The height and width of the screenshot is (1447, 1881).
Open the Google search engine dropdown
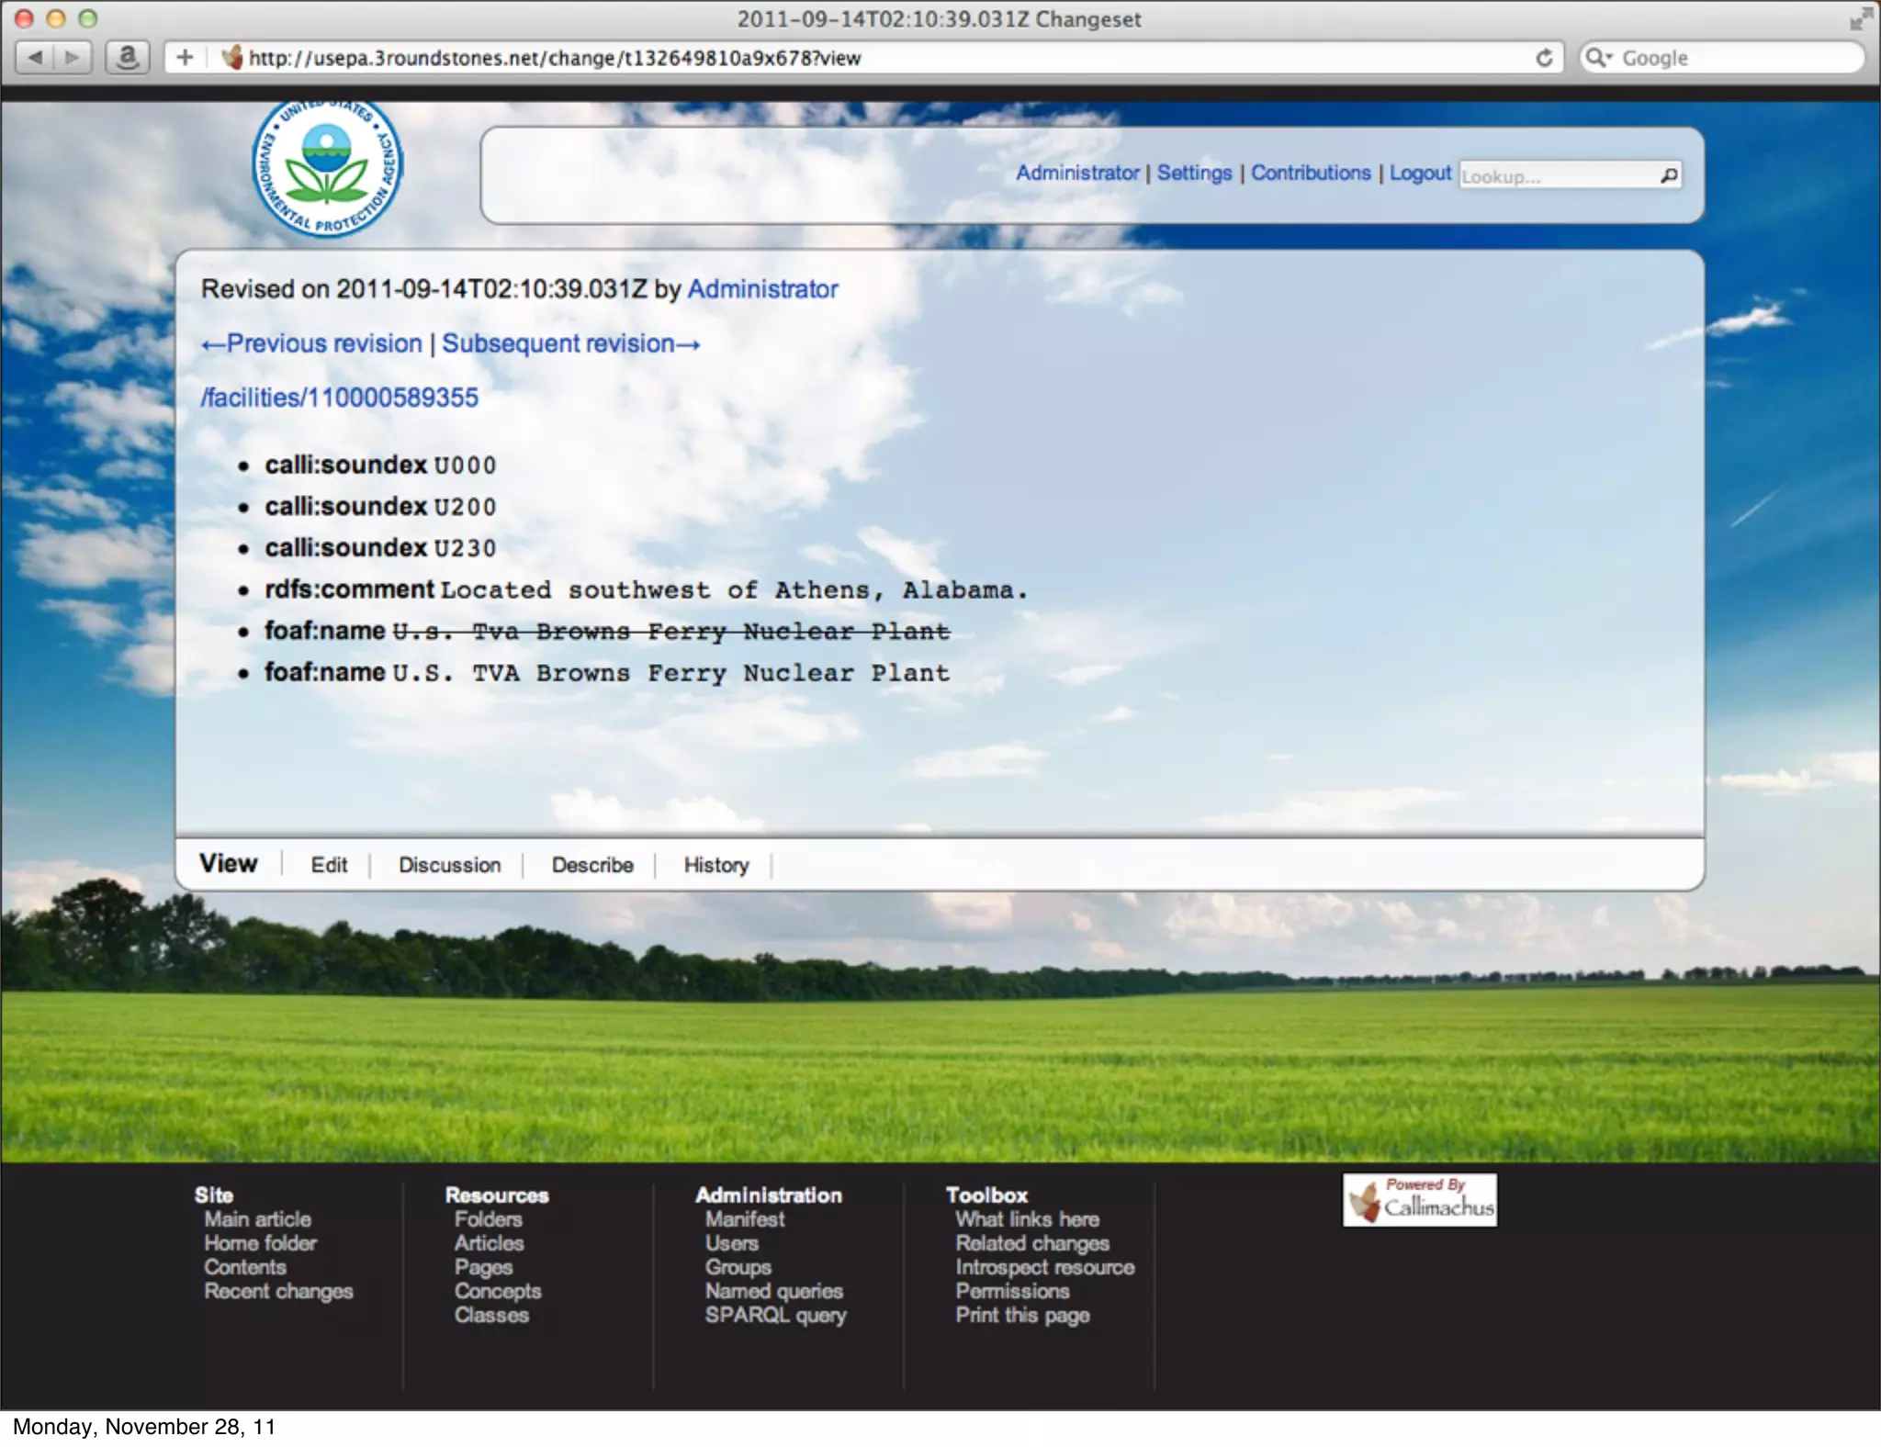point(1599,58)
